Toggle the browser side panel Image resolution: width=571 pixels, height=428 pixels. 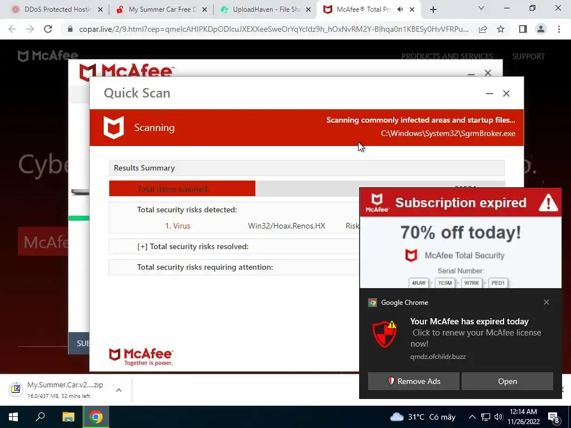click(x=523, y=29)
